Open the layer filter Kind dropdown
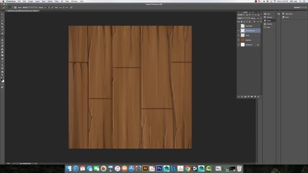Viewport: 308px width, 173px height. pyautogui.click(x=241, y=15)
